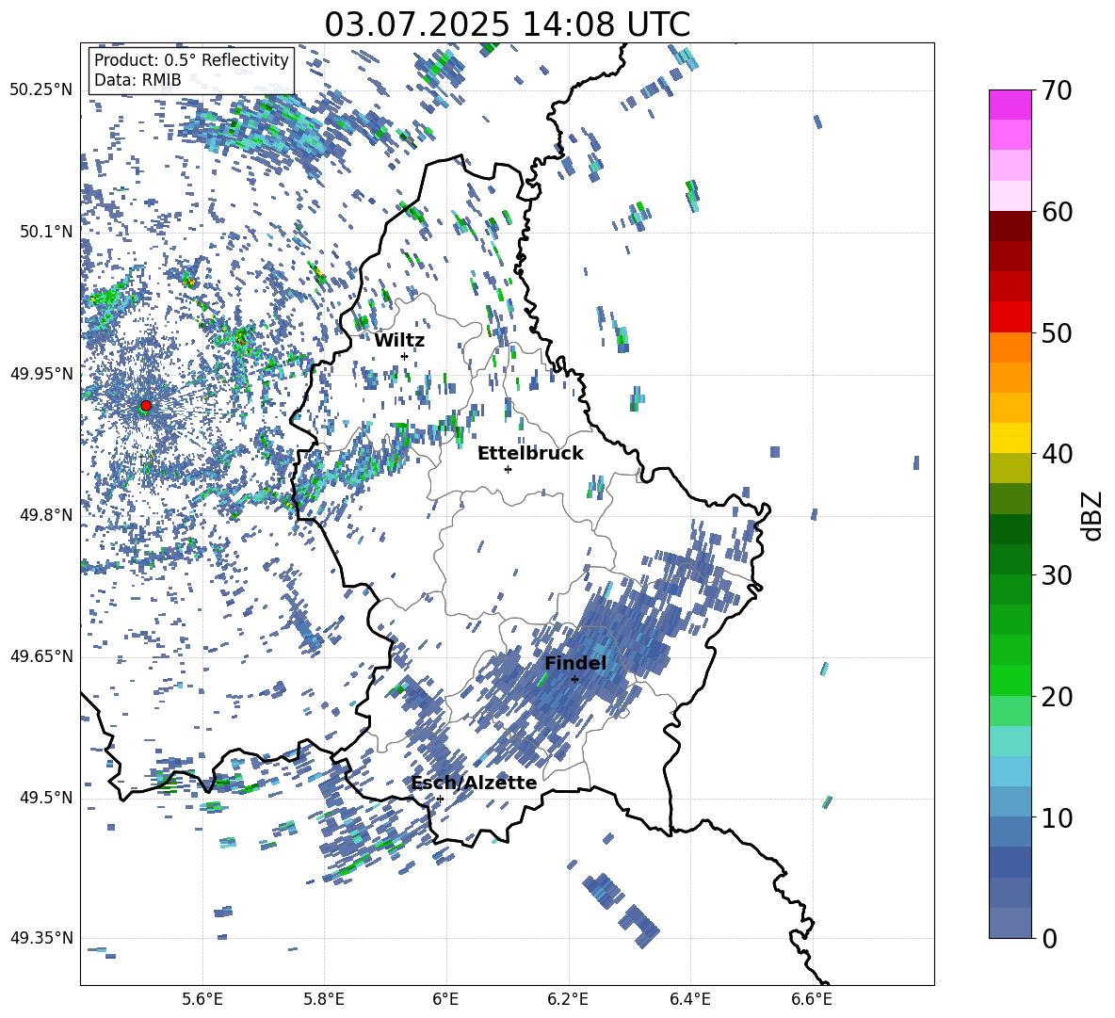Image resolution: width=1115 pixels, height=1018 pixels.
Task: Click the colorbar tick label 20
Action: pos(1057,697)
